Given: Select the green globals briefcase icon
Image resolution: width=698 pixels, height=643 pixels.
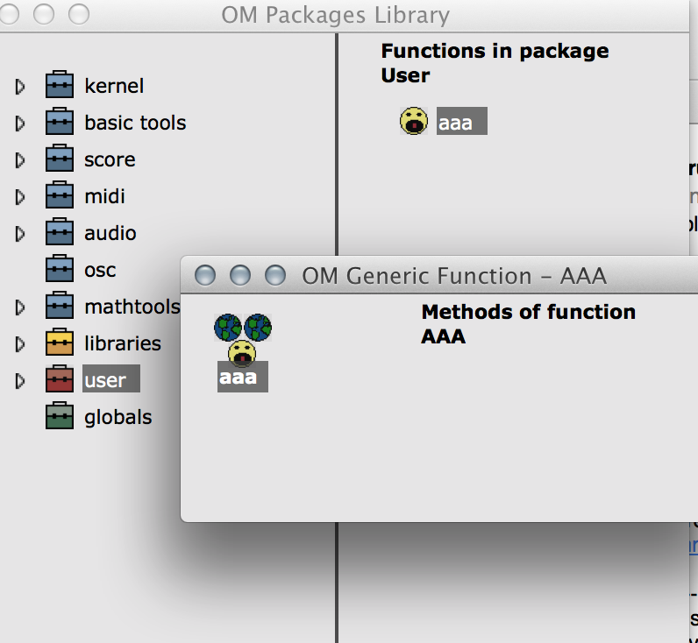Looking at the screenshot, I should click(x=60, y=416).
